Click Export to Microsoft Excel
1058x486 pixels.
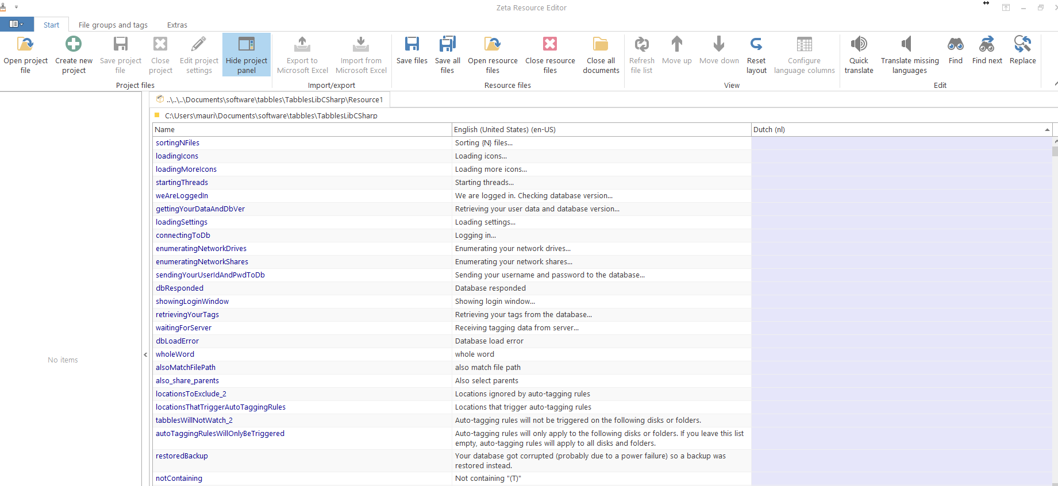(x=302, y=55)
